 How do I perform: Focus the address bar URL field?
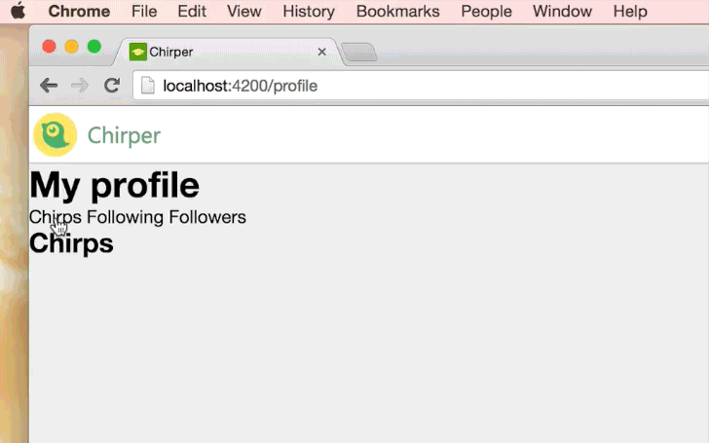click(x=429, y=86)
